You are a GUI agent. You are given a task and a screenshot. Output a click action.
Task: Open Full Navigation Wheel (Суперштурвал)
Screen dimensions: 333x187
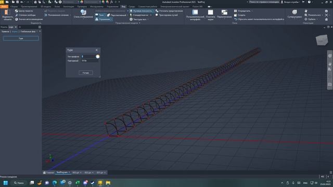point(294,14)
